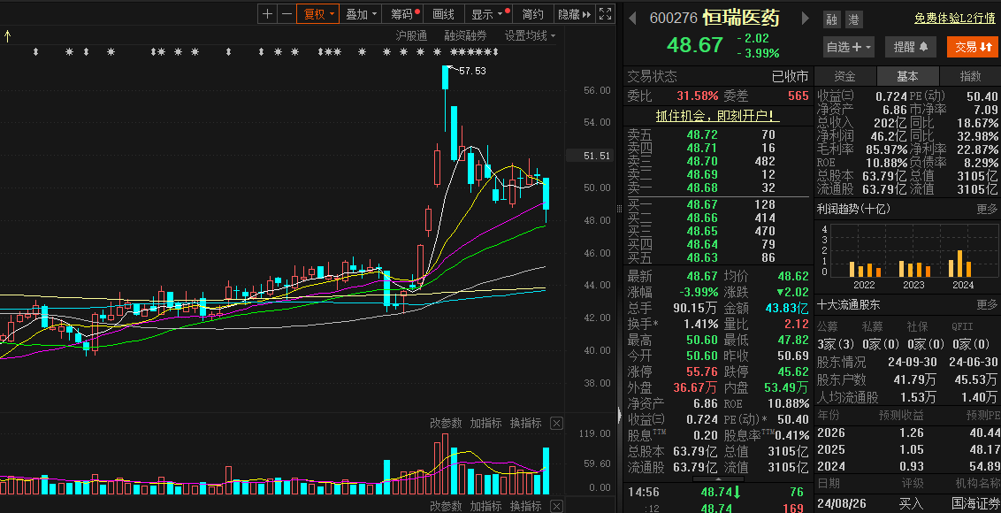Click 抓住机会，即刻开户 account opening link
The height and width of the screenshot is (513, 1001).
point(717,115)
